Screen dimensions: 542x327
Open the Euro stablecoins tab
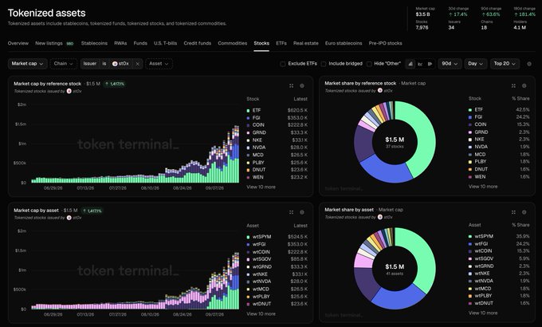pyautogui.click(x=344, y=43)
